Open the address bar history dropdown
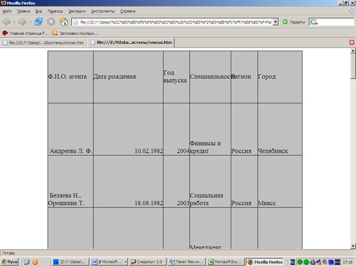This screenshot has height=267, width=356. (x=275, y=22)
